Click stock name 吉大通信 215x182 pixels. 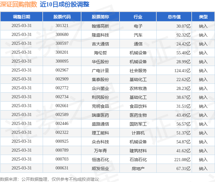click(100, 44)
